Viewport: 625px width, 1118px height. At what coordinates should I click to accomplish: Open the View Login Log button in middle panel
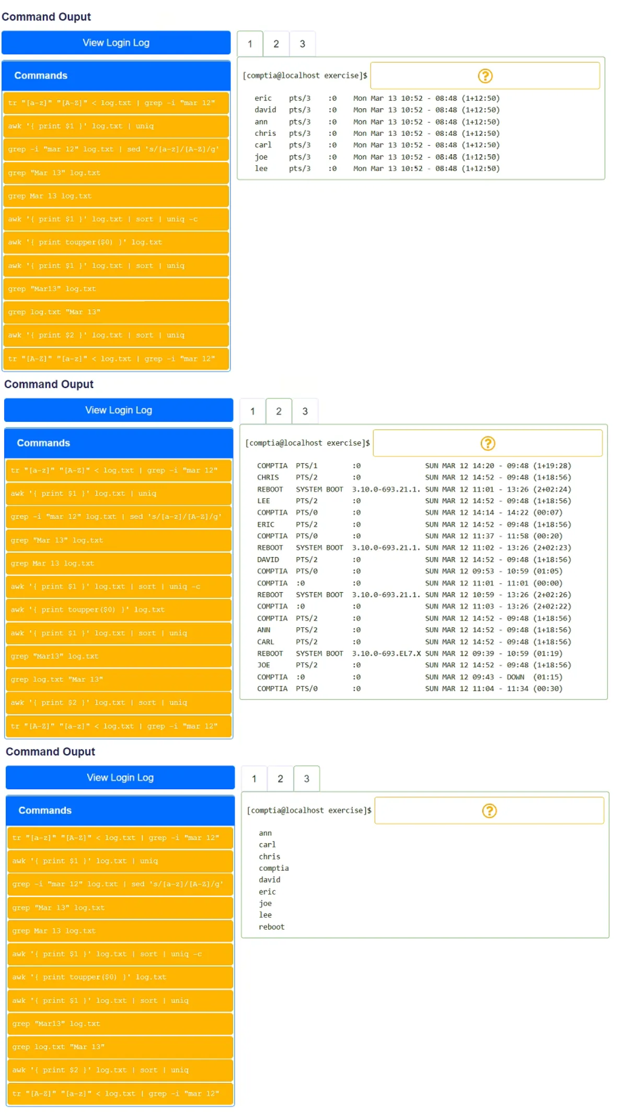point(119,410)
